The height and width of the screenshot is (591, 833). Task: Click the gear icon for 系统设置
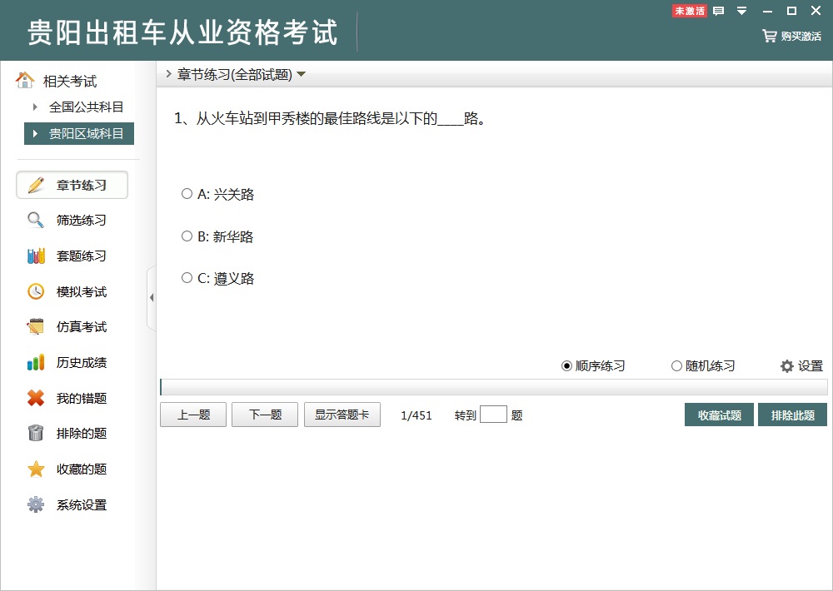(36, 504)
